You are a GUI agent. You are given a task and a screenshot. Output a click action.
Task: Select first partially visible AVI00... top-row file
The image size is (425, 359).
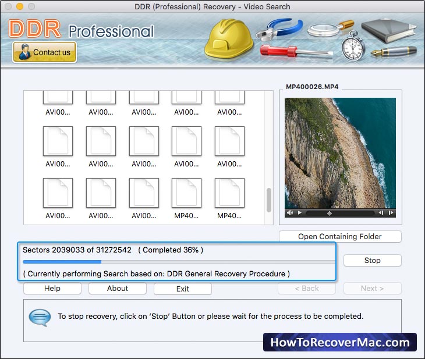pos(58,98)
